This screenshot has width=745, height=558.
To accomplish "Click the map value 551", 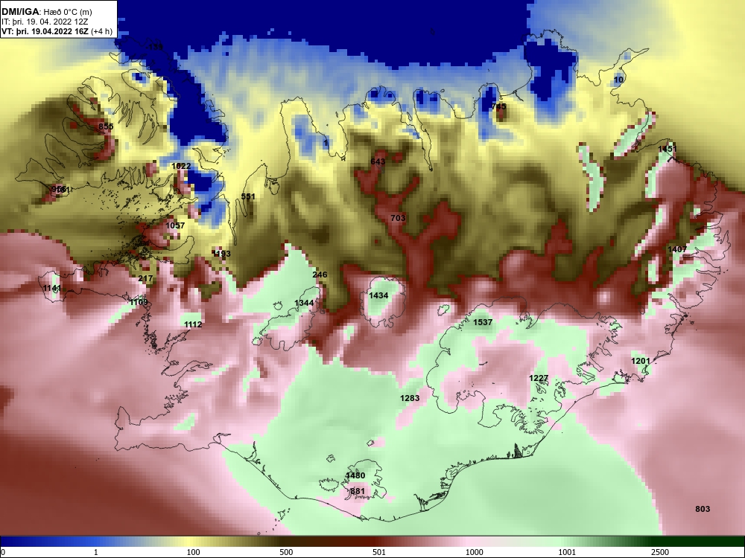I will click(x=248, y=196).
